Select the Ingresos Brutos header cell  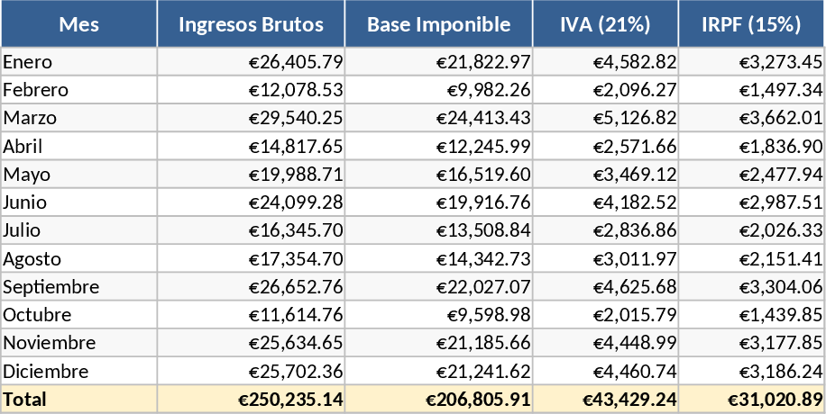click(251, 24)
